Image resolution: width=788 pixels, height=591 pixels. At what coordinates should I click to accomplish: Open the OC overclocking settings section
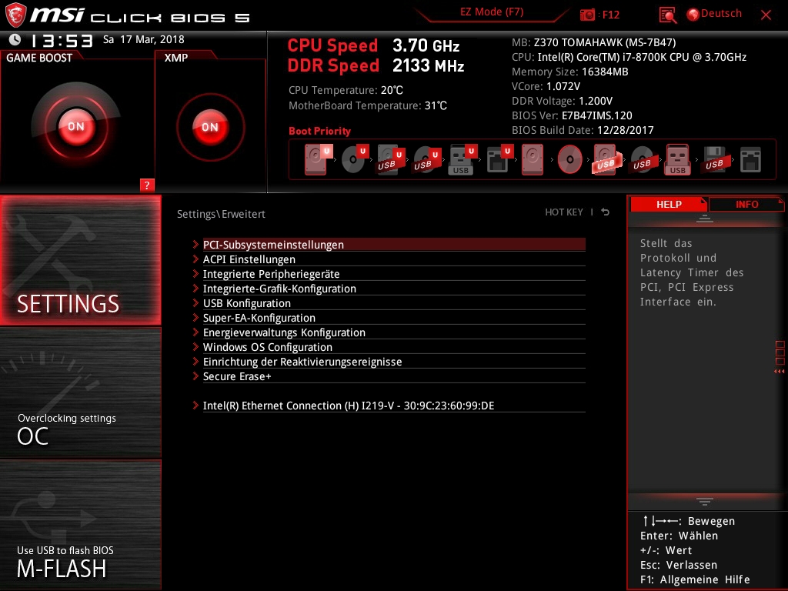[x=80, y=393]
